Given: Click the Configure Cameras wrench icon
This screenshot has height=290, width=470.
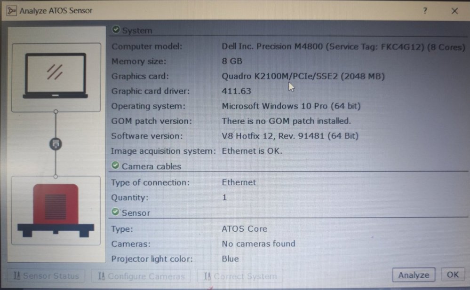Looking at the screenshot, I should [102, 276].
